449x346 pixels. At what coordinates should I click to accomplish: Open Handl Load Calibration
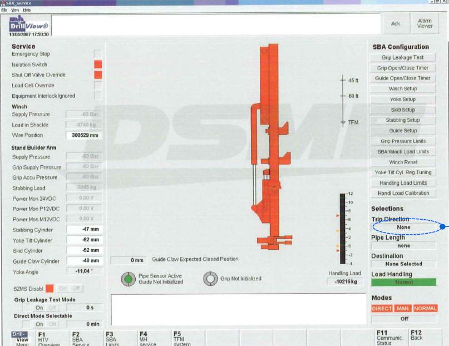coord(403,193)
